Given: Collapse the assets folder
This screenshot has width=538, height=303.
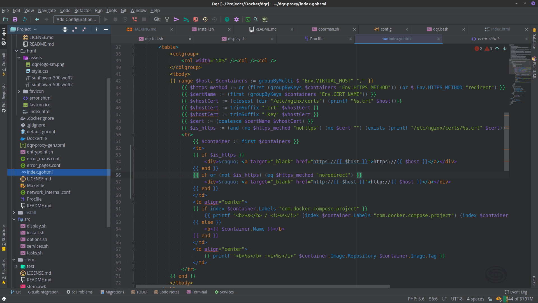Looking at the screenshot, I should click(19, 58).
